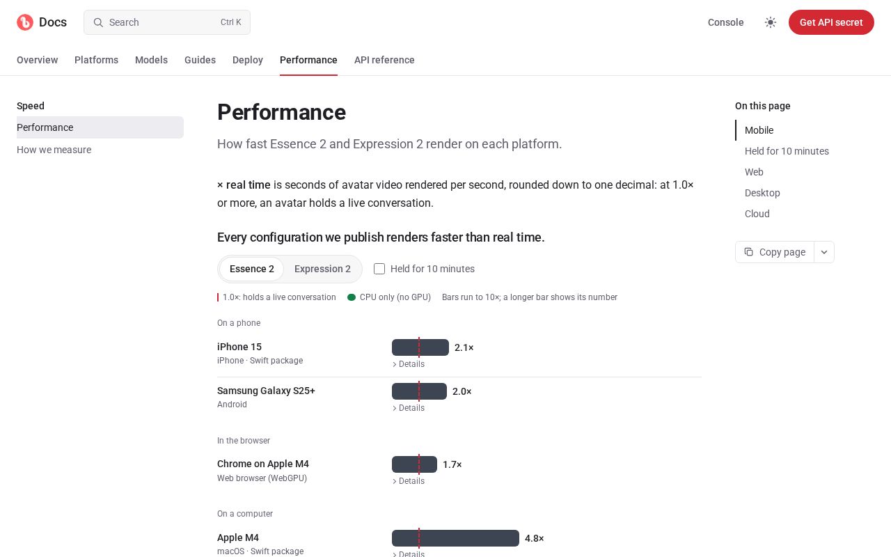Jump to Held for 10 minutes outline link
The width and height of the screenshot is (891, 557).
[x=787, y=151]
